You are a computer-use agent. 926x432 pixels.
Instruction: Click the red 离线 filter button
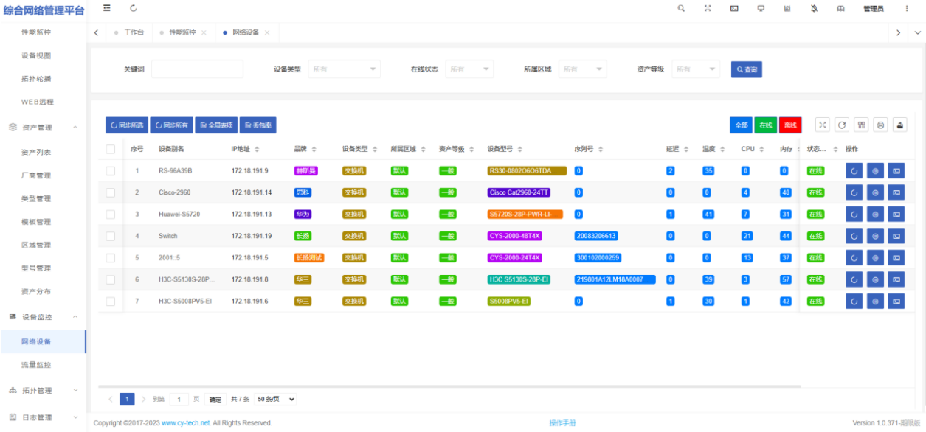[790, 125]
